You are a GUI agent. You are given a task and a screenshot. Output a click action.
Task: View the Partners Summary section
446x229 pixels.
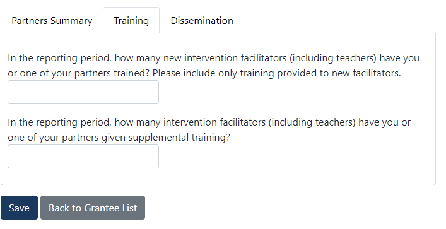[x=52, y=20]
